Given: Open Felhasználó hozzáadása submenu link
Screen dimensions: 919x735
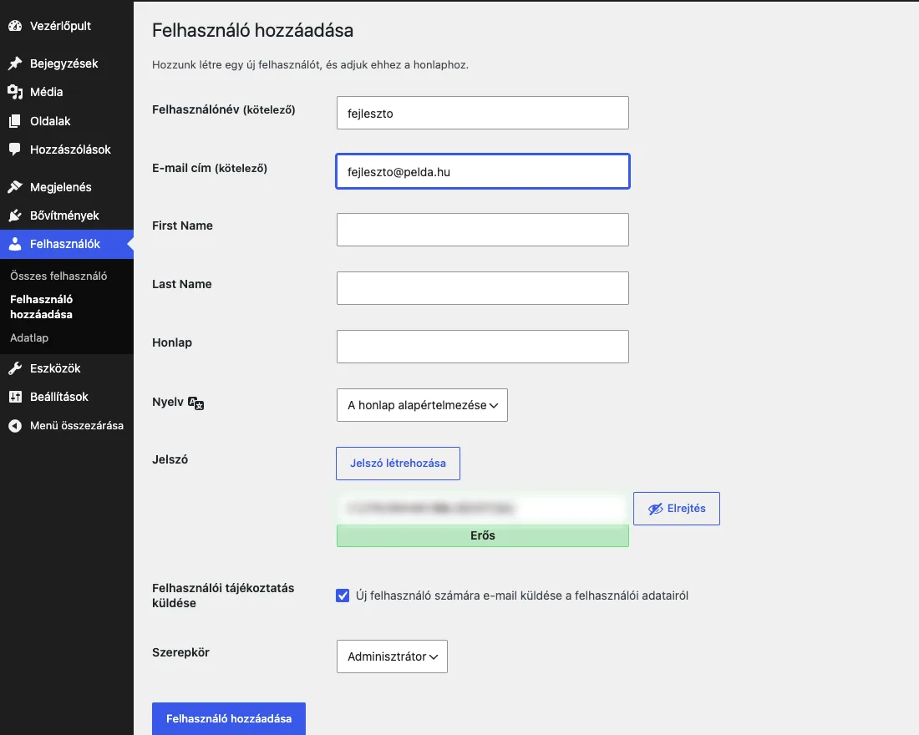Looking at the screenshot, I should tap(42, 307).
